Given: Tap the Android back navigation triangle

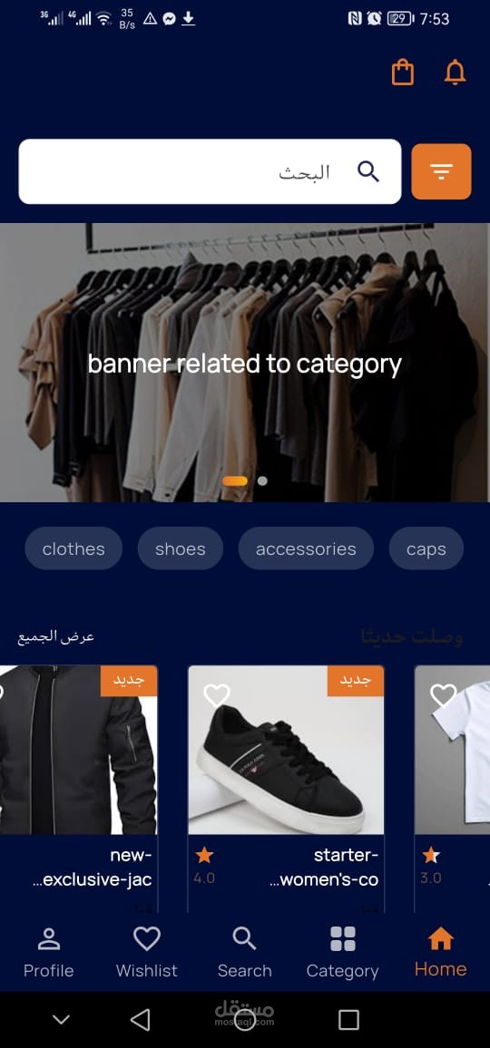Looking at the screenshot, I should pyautogui.click(x=140, y=1020).
